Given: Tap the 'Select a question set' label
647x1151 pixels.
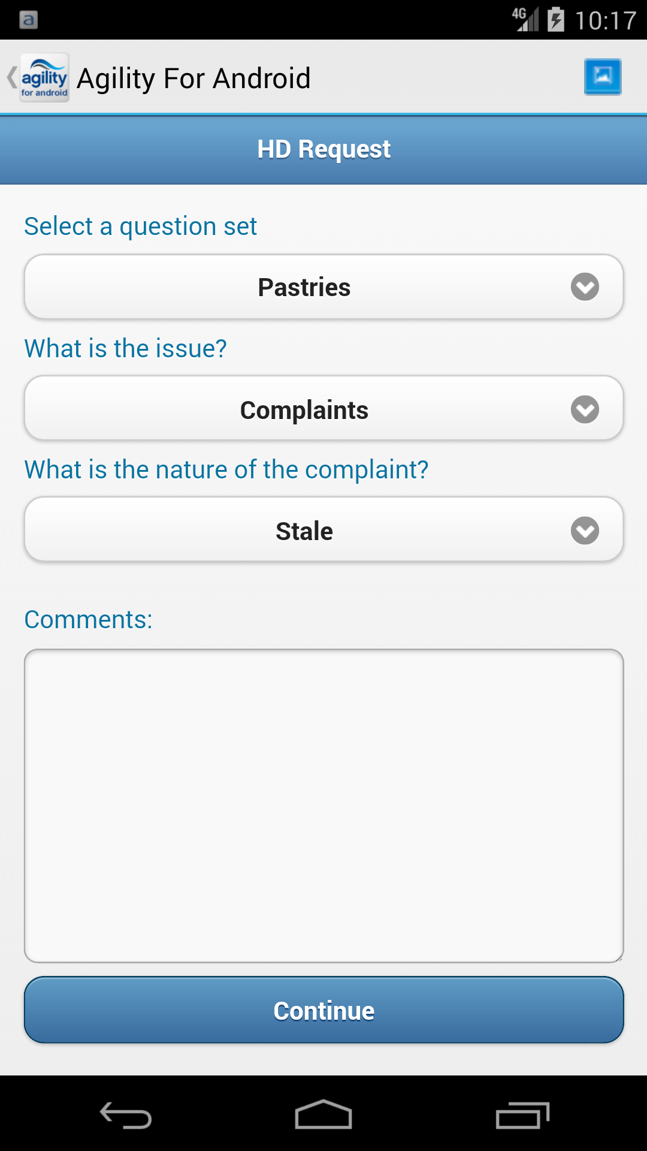Looking at the screenshot, I should tap(140, 227).
